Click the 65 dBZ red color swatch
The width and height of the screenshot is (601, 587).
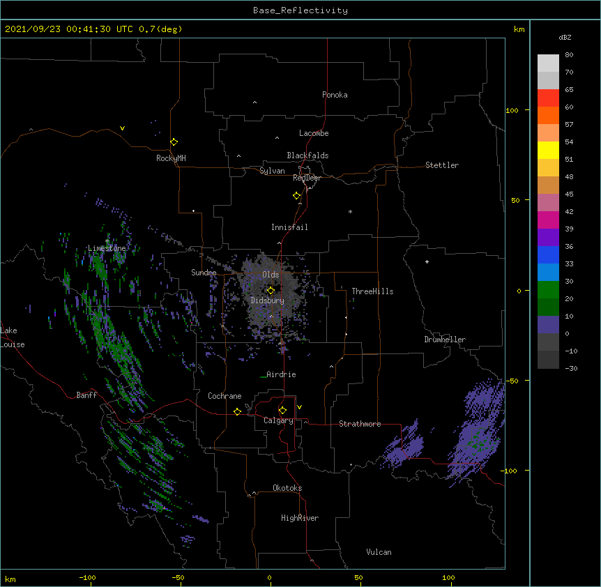[548, 98]
